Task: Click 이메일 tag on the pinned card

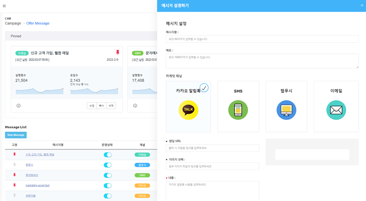Action: pyautogui.click(x=22, y=53)
